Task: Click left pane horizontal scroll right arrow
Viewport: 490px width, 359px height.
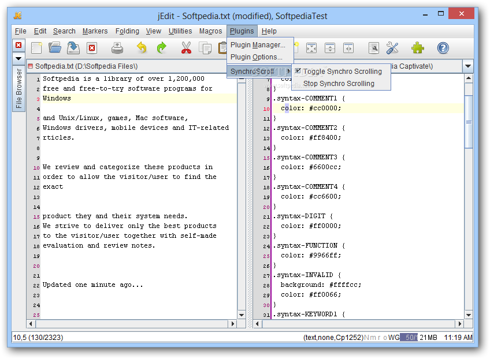Action: [233, 324]
